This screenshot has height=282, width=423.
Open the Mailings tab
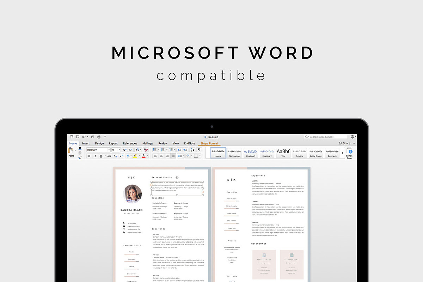(x=148, y=143)
